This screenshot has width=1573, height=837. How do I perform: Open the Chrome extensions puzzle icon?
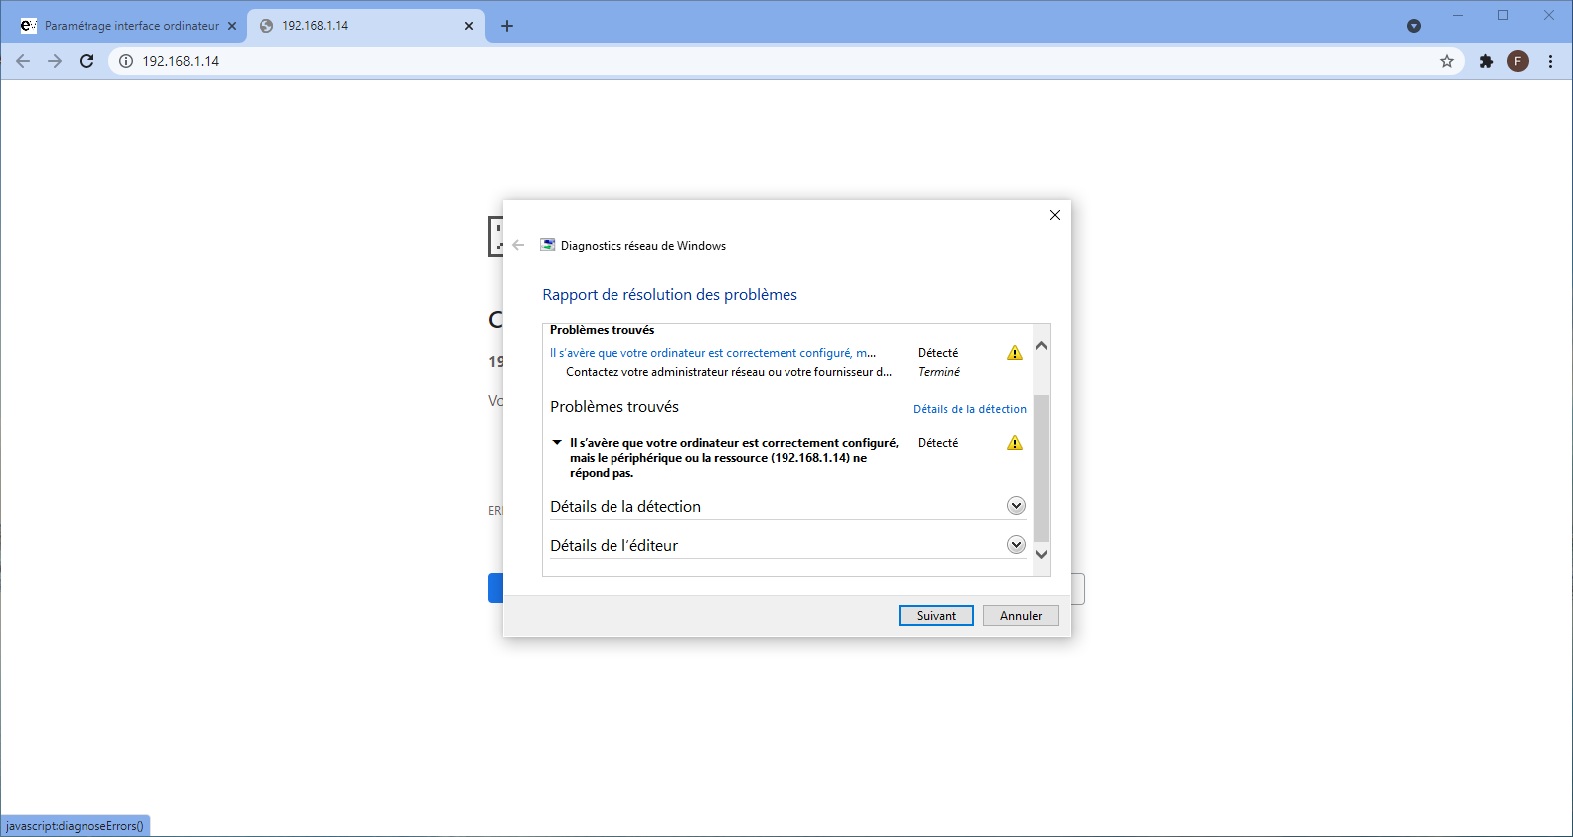pos(1486,61)
